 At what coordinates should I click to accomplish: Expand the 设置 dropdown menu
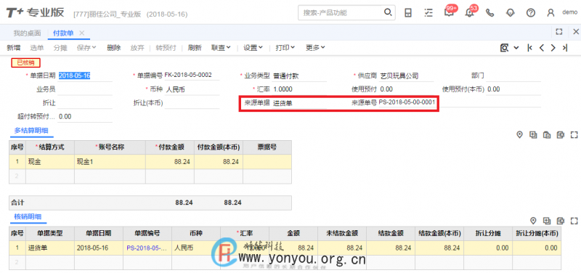point(253,47)
